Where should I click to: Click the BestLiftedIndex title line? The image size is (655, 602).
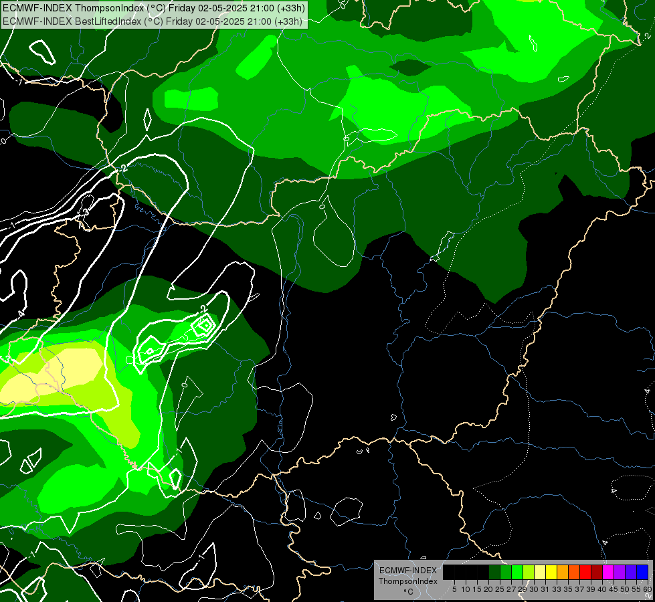pyautogui.click(x=153, y=21)
